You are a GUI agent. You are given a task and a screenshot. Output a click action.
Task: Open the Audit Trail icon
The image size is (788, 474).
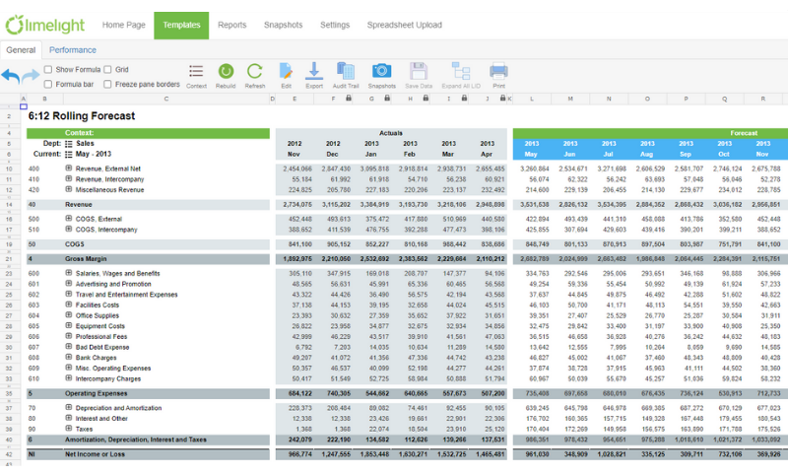click(346, 71)
